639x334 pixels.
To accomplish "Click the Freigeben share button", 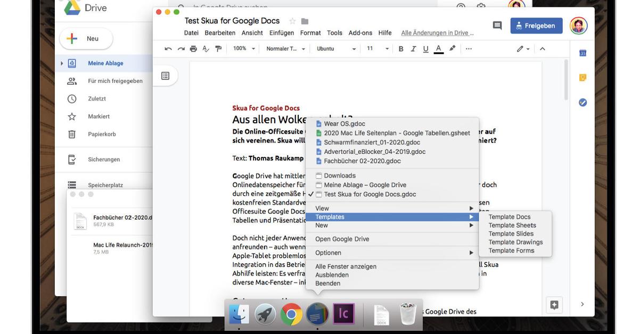I will point(536,26).
